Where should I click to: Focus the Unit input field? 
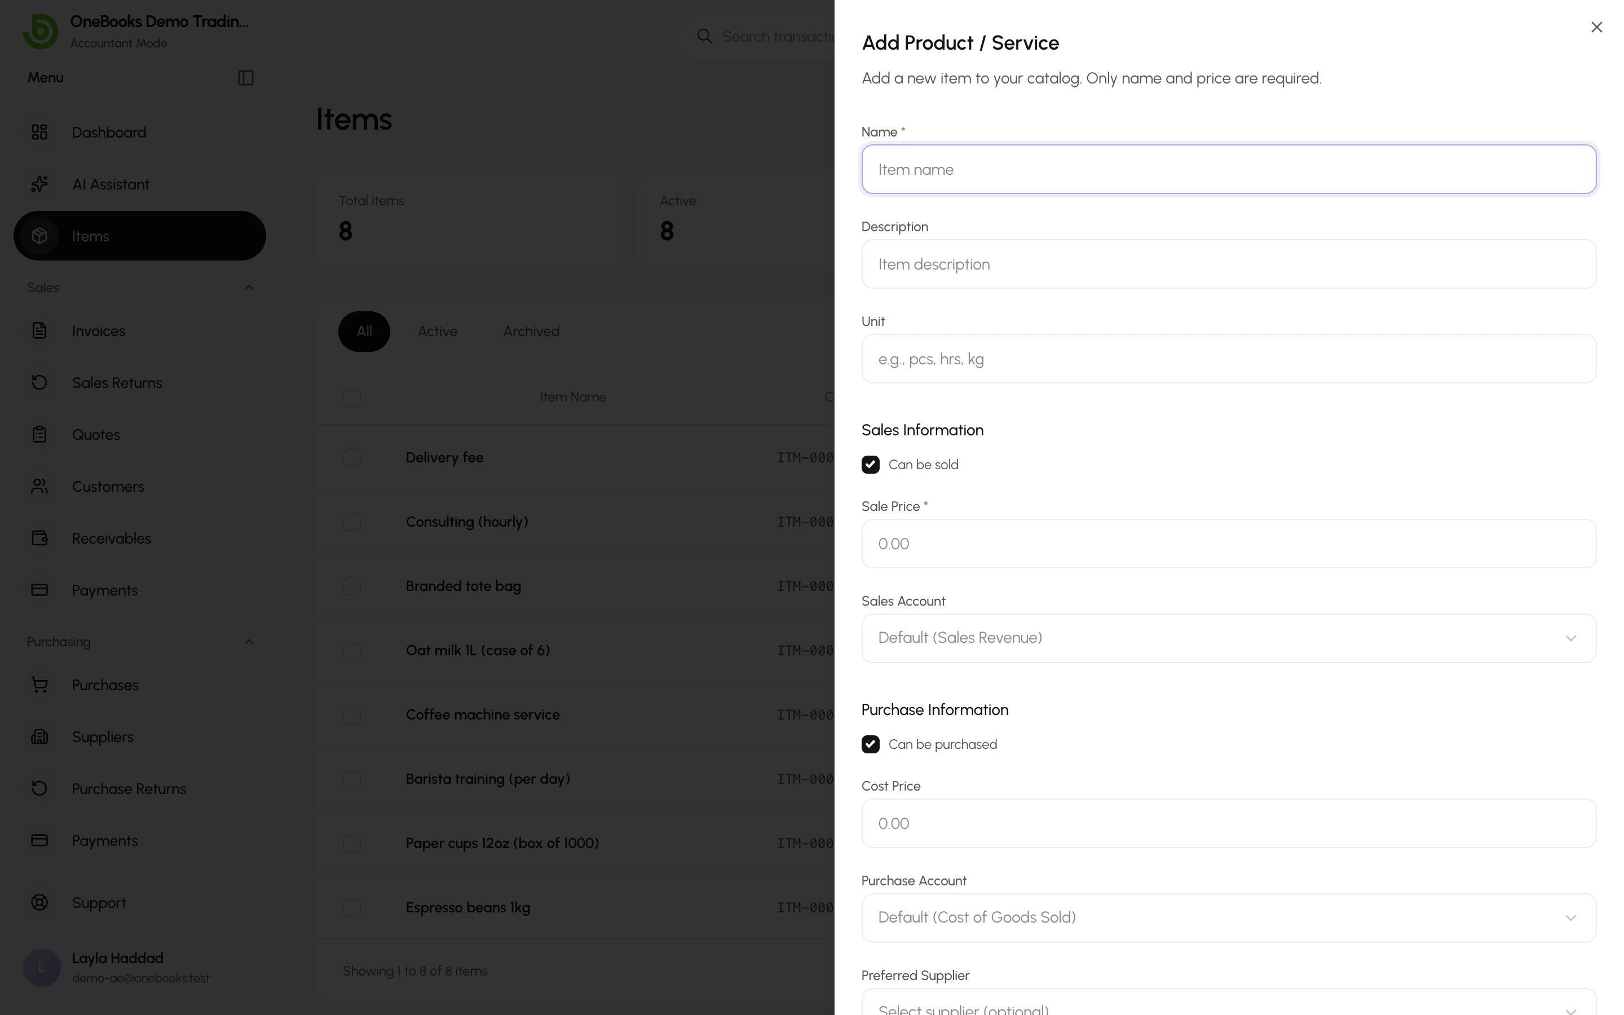(1229, 359)
